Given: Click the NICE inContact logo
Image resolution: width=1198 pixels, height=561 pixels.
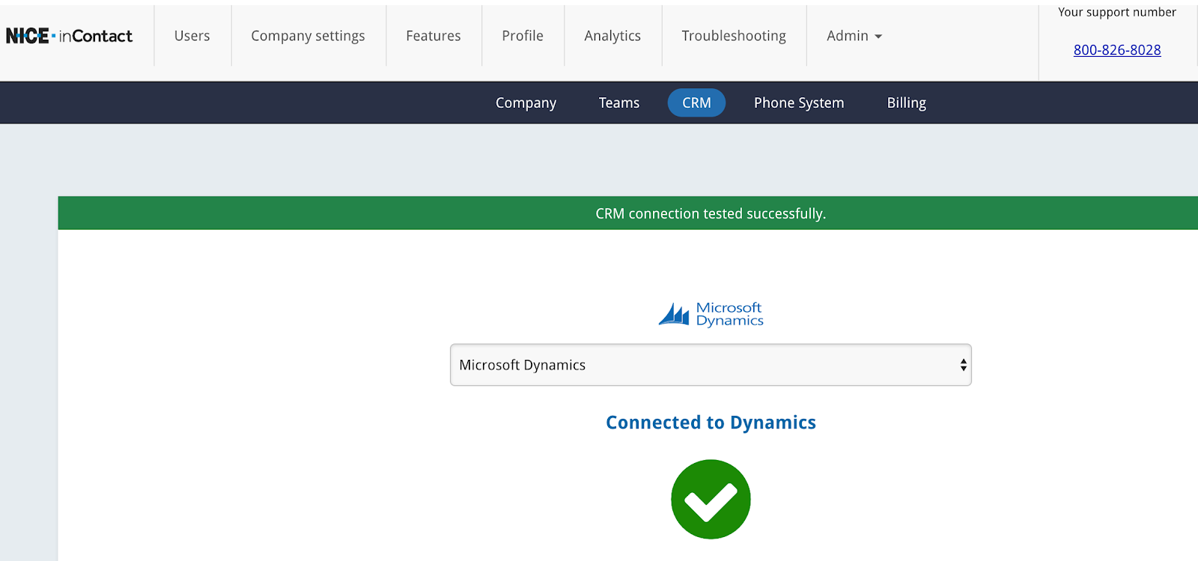Looking at the screenshot, I should (69, 36).
